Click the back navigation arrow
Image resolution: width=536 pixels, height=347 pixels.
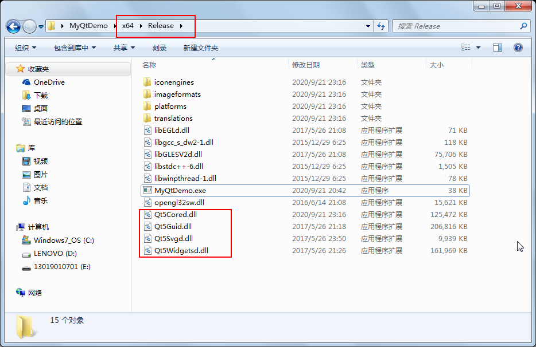[x=13, y=26]
